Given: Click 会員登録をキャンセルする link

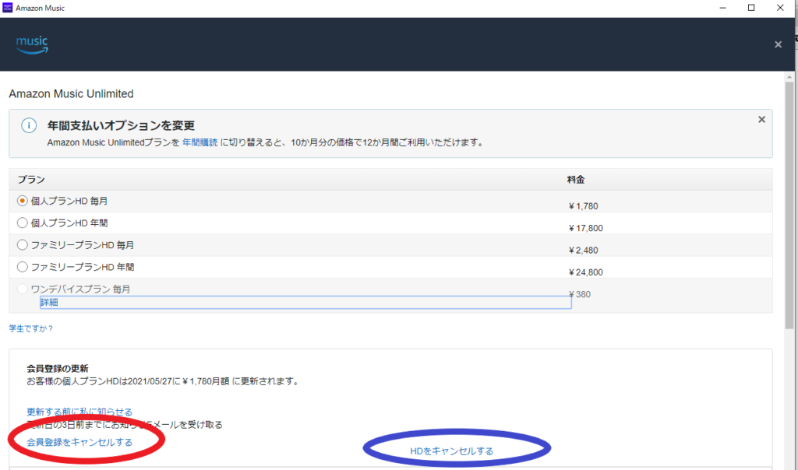Looking at the screenshot, I should coord(79,442).
